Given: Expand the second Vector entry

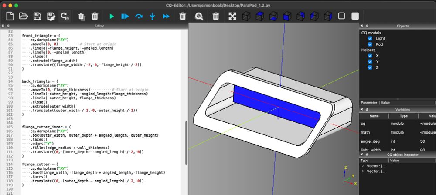Looking at the screenshot, I should (363, 171).
